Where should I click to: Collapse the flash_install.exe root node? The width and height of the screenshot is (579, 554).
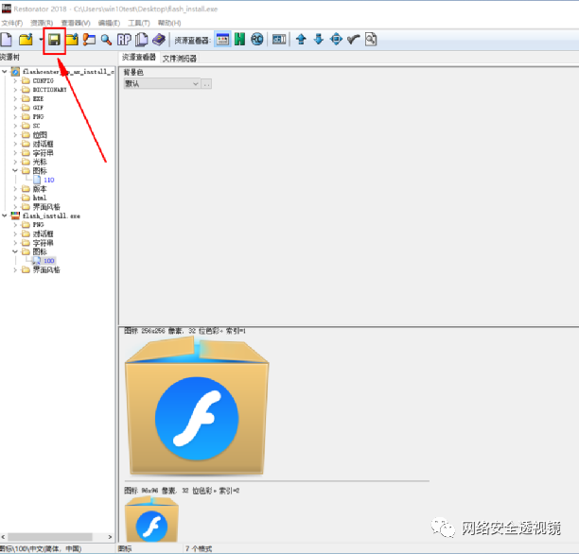(x=5, y=216)
